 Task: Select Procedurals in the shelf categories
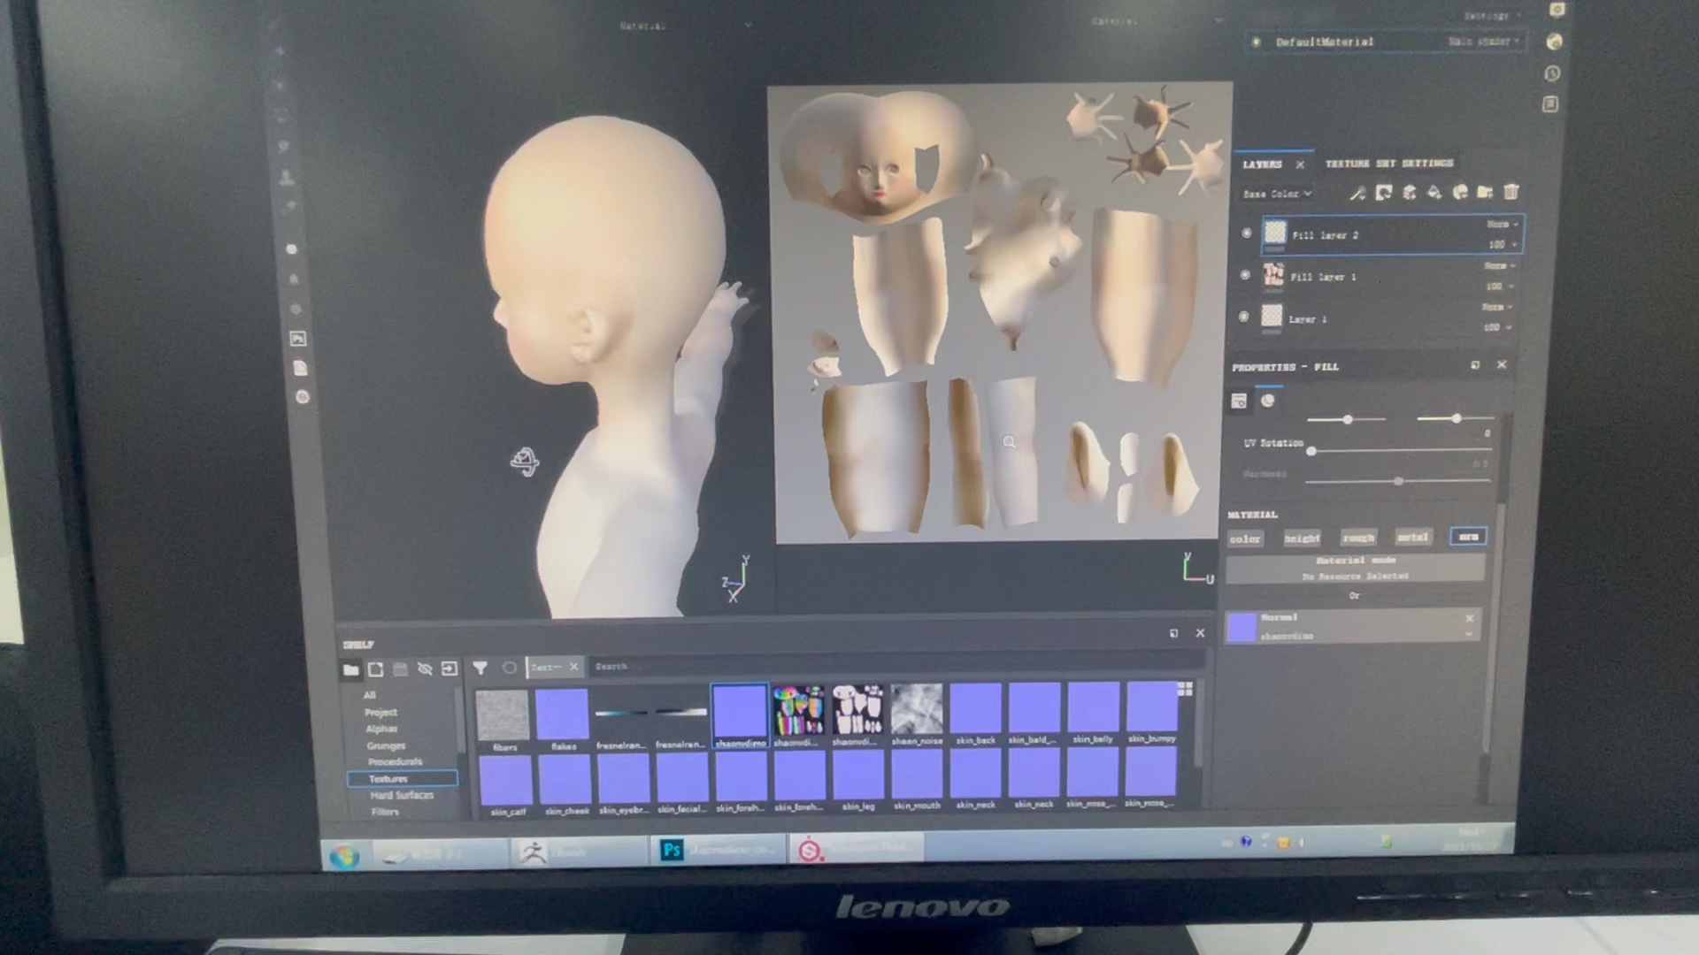[395, 762]
